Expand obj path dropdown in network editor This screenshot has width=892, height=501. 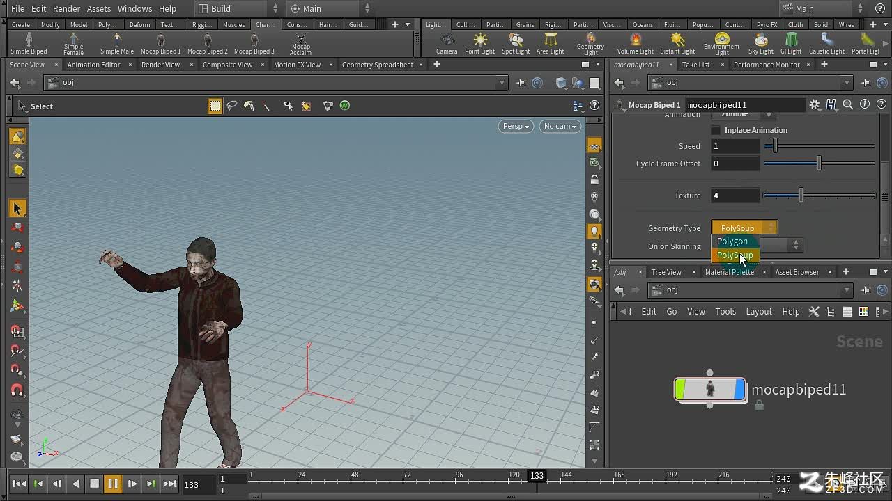[847, 290]
